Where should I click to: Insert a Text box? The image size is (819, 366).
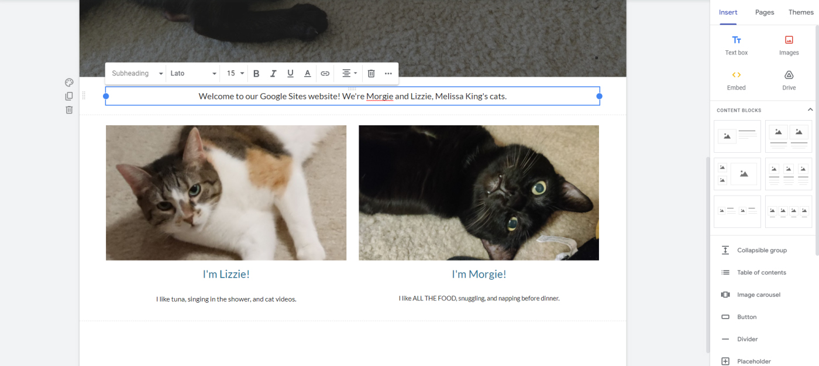[x=737, y=46]
